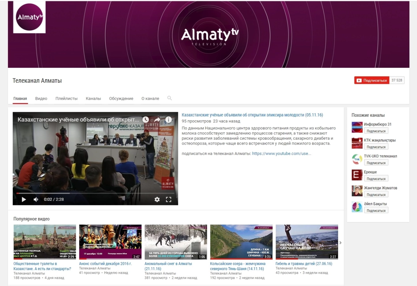Image resolution: width=417 pixels, height=286 pixels.
Task: Click Аномальный снег в Алматы title link
Action: (x=167, y=266)
